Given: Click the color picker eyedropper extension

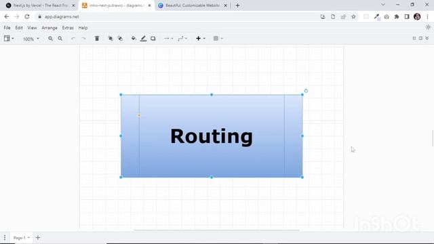Looking at the screenshot, I should (377, 17).
